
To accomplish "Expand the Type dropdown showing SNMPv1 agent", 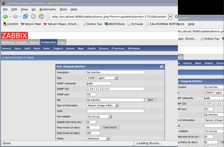I will (x=102, y=78).
